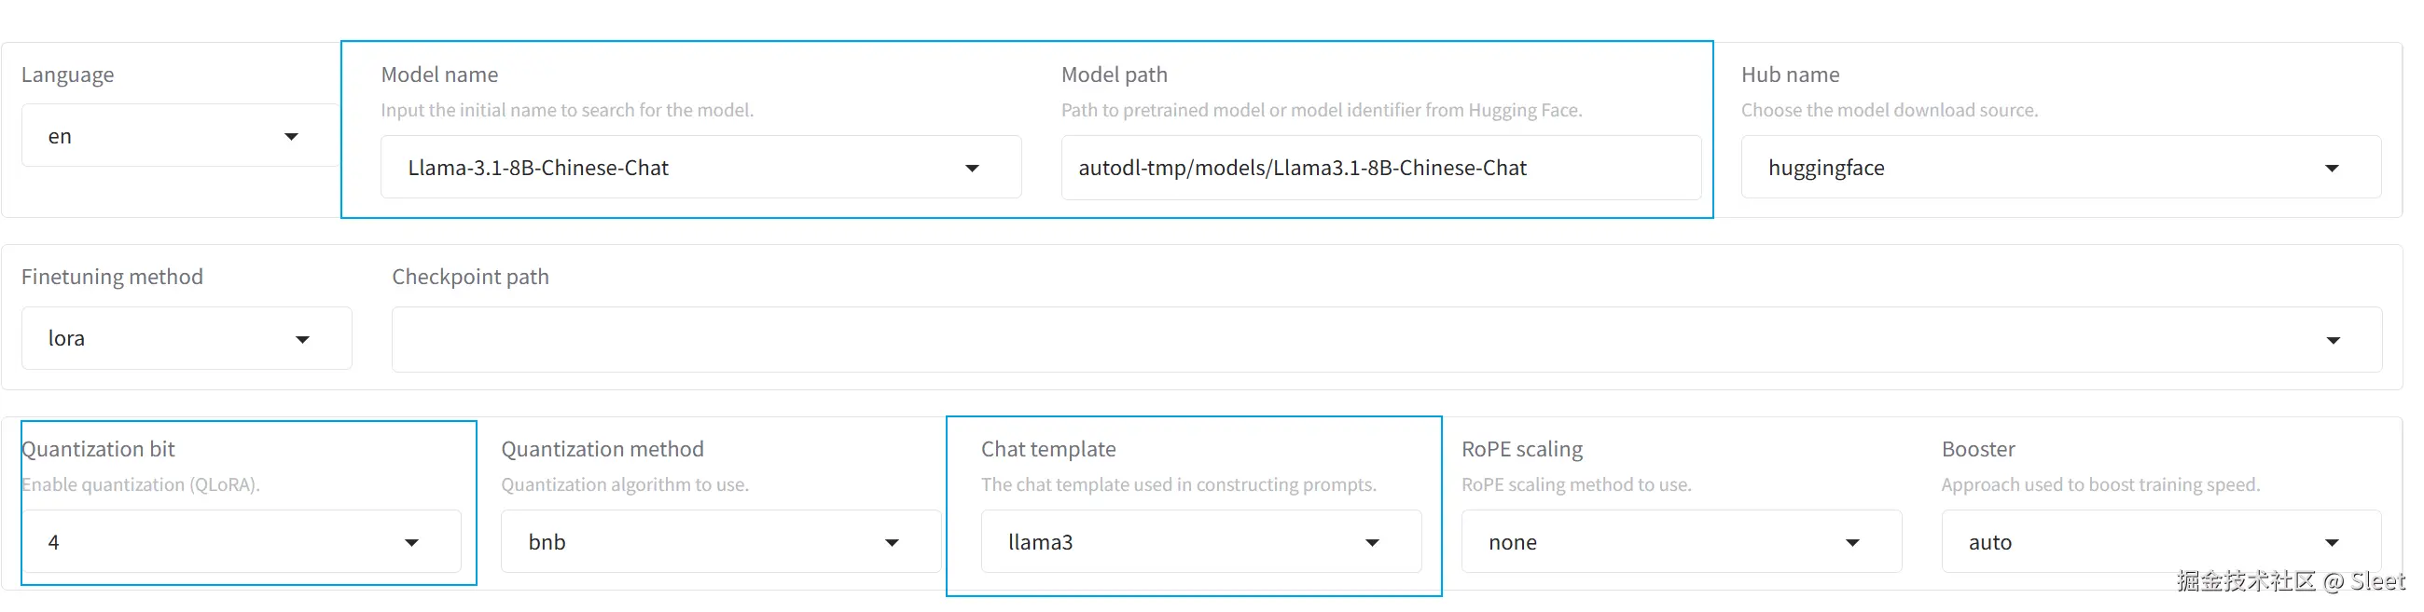Image resolution: width=2424 pixels, height=612 pixels.
Task: Expand the RoPE scaling dropdown arrow
Action: tap(1852, 542)
